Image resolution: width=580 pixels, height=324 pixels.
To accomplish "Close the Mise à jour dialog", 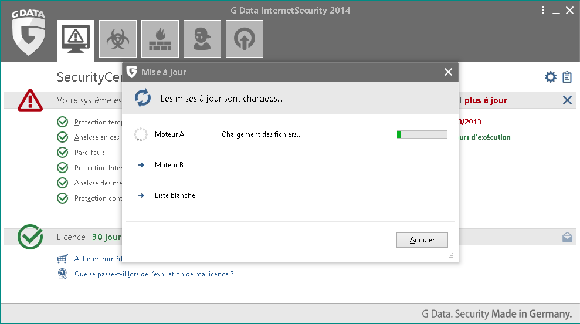I will pyautogui.click(x=448, y=72).
